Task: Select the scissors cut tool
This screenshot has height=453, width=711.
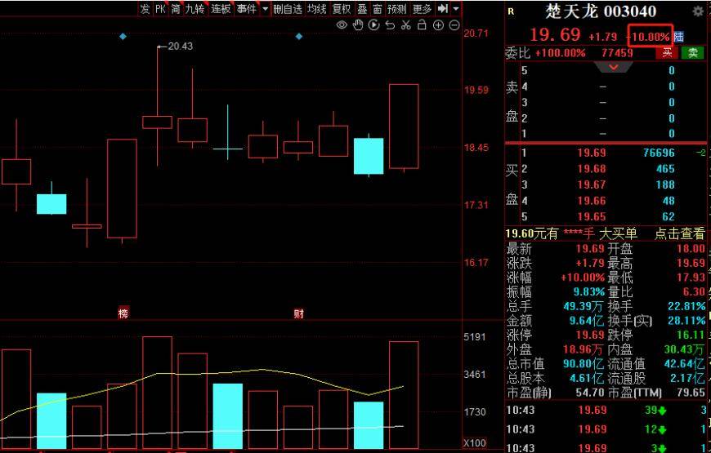Action: pyautogui.click(x=405, y=25)
